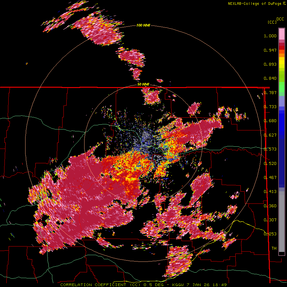Click the 0.733 value on the color scale
Image resolution: width=287 pixels, height=287 pixels.
(270, 107)
